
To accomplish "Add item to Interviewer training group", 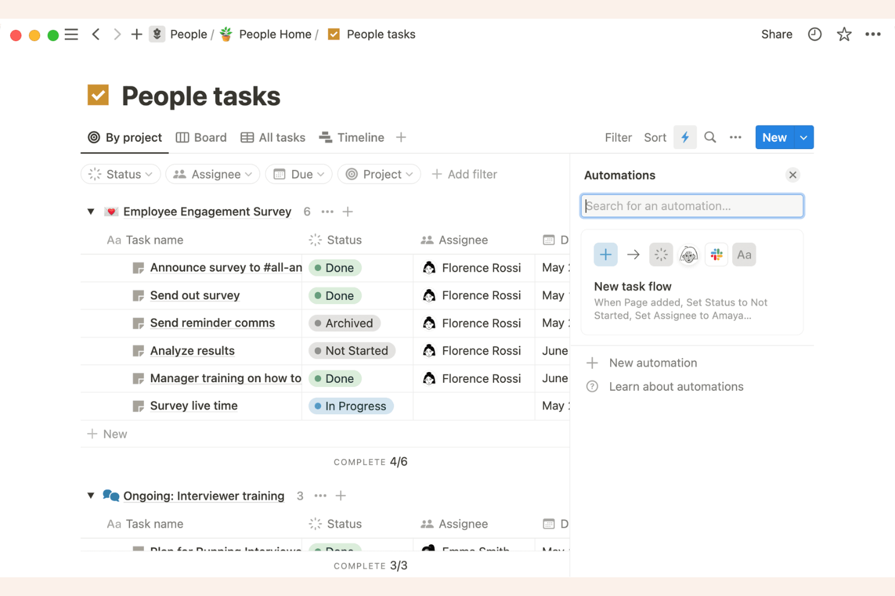I will coord(341,496).
